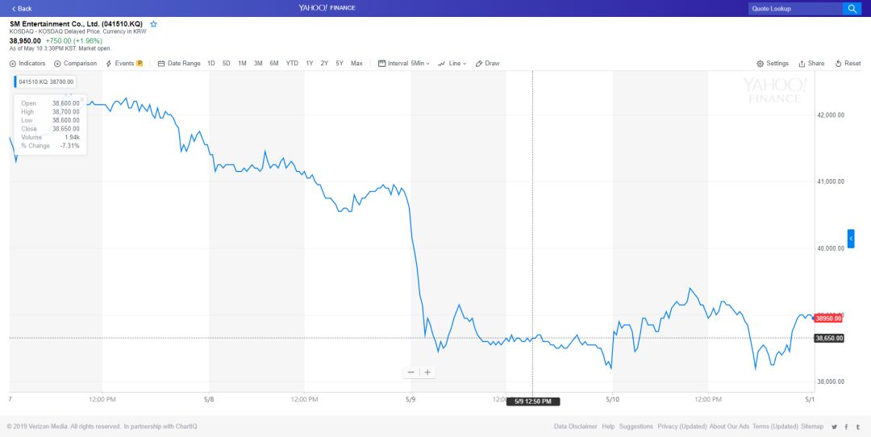The width and height of the screenshot is (871, 437).
Task: Expand the right side panel arrow
Action: 851,239
